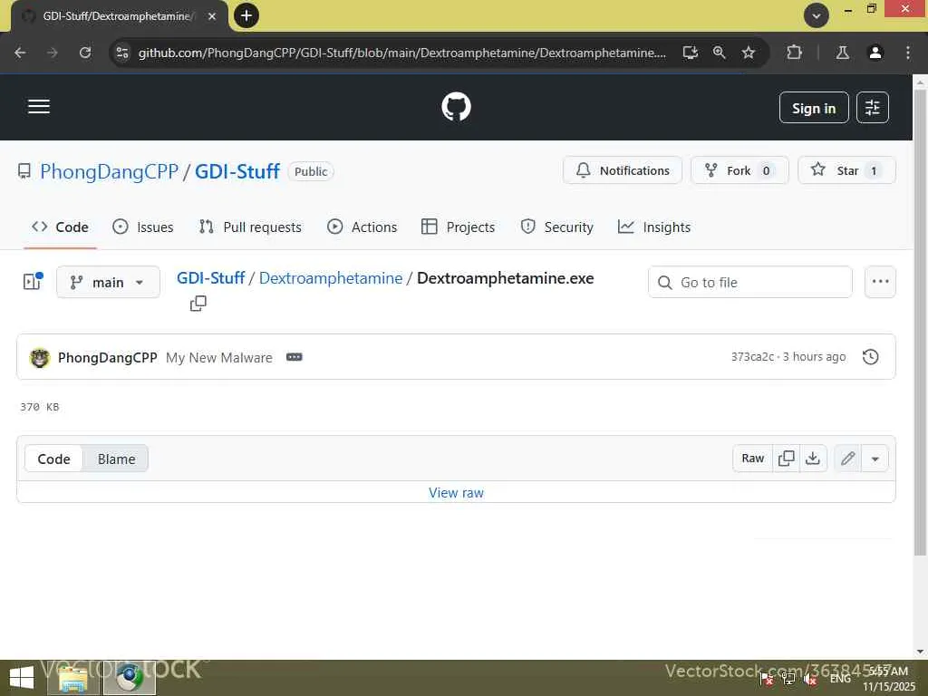The image size is (928, 696).
Task: Open browser Extensions puzzle icon
Action: coord(794,53)
